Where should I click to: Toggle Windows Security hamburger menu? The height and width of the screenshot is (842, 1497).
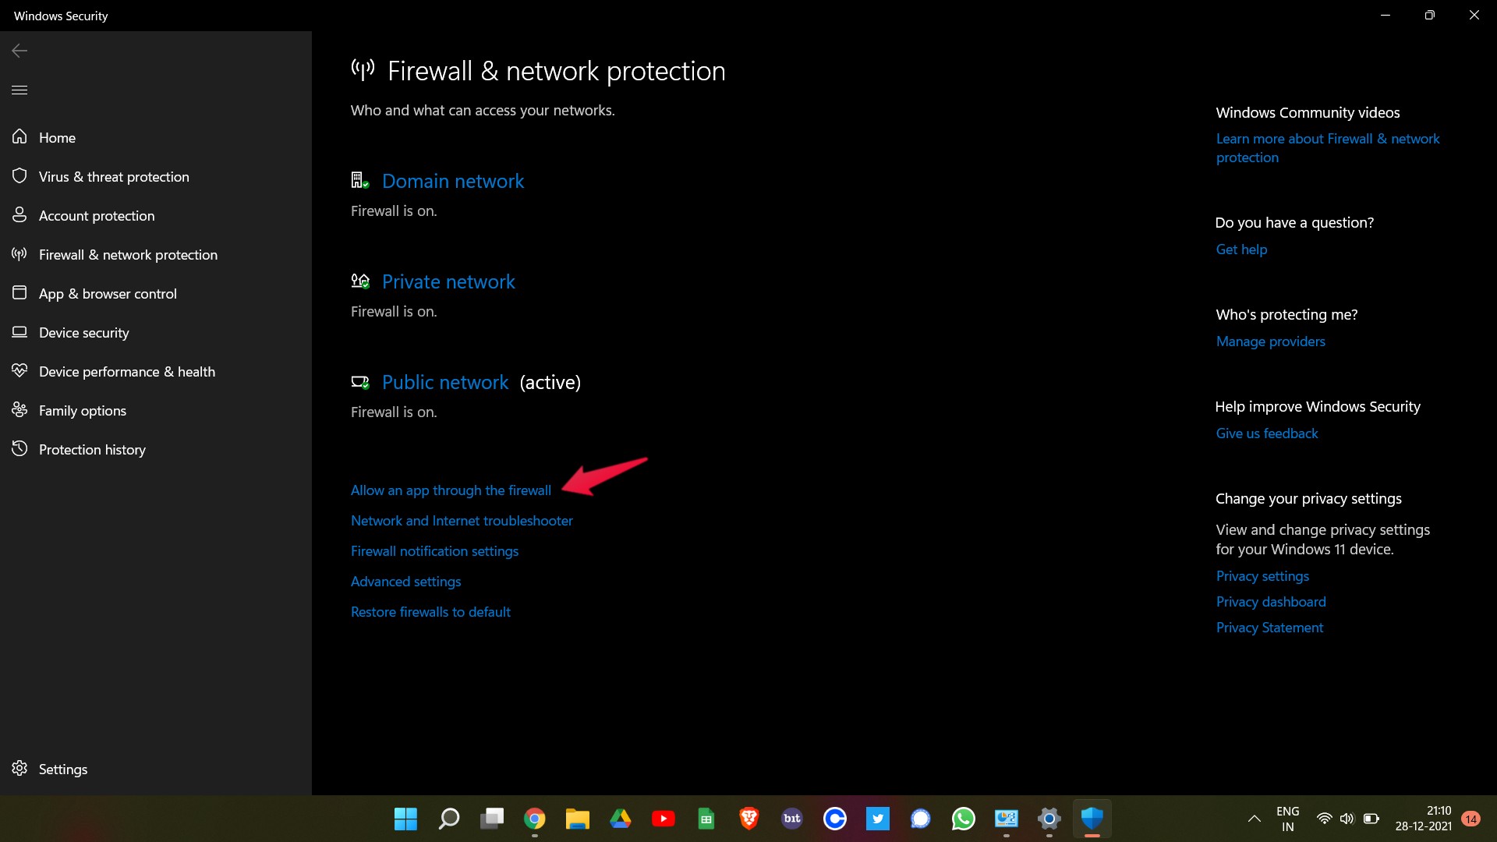click(19, 90)
